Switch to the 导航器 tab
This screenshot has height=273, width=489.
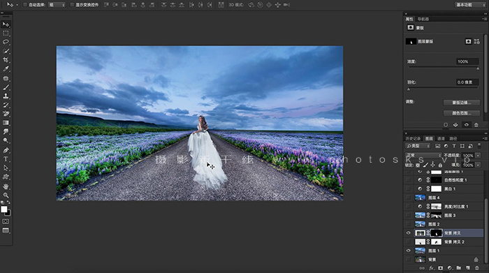[x=423, y=19]
